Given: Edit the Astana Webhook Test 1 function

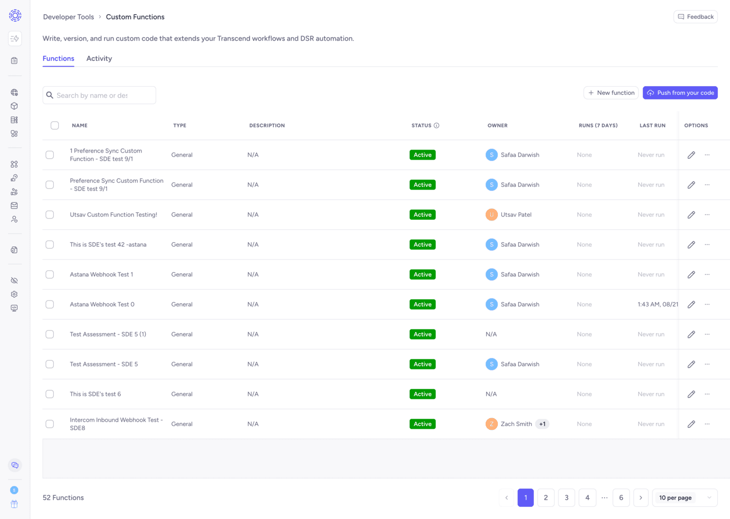Looking at the screenshot, I should click(691, 275).
